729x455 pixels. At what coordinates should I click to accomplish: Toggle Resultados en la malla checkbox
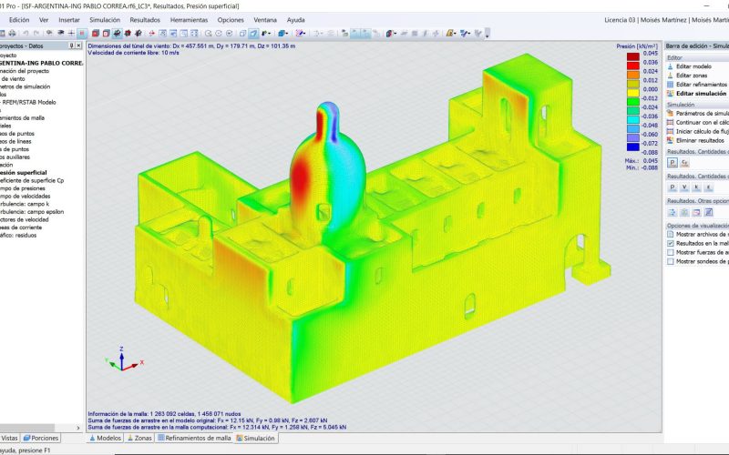pos(671,243)
